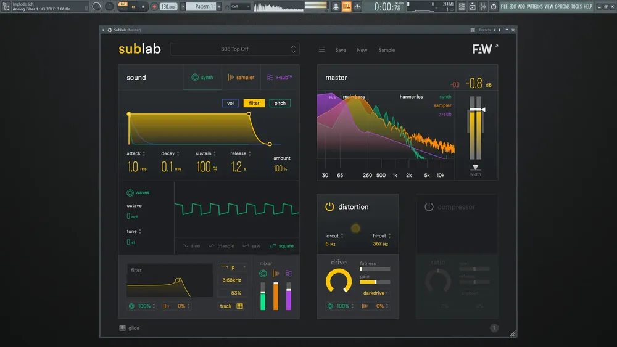617x347 pixels.
Task: Open the 808 Top Off preset selector
Action: pyautogui.click(x=234, y=49)
